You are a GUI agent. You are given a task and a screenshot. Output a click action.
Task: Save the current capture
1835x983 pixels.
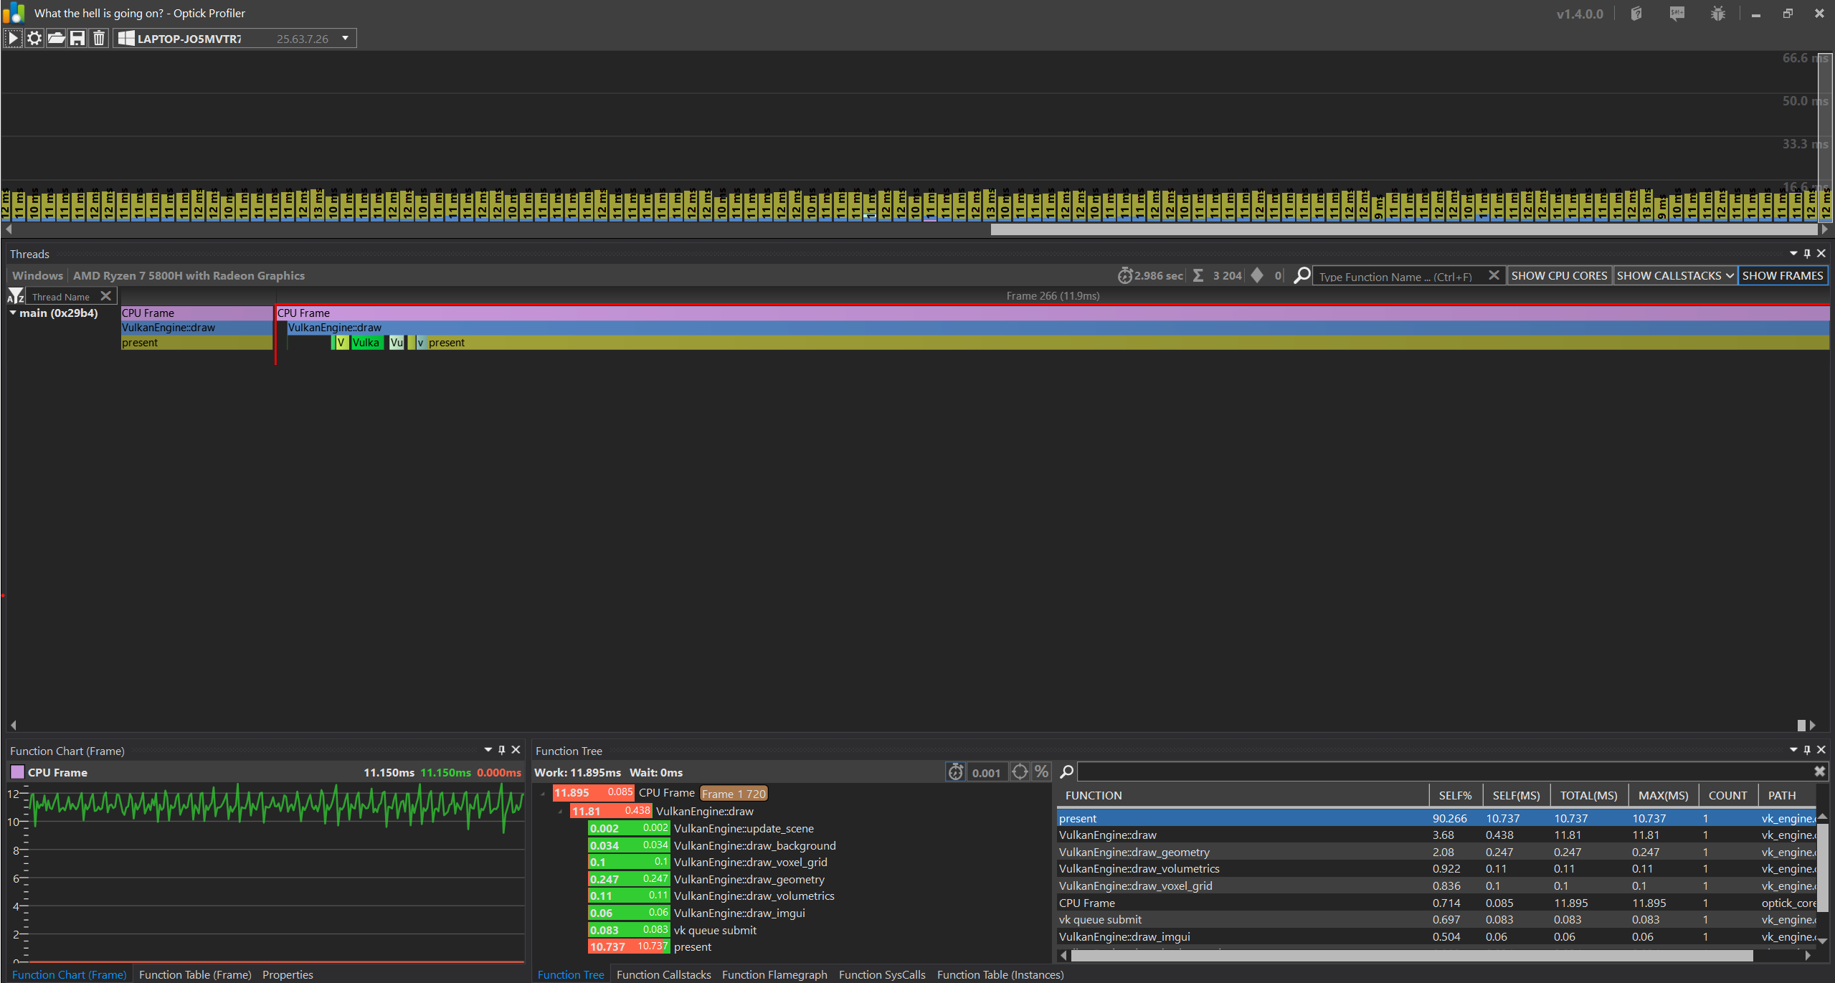[x=77, y=38]
